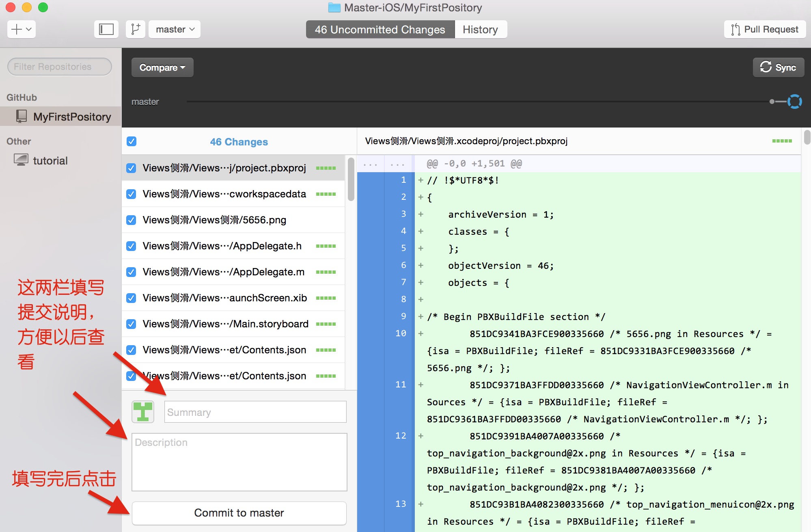This screenshot has height=532, width=811.
Task: Click the green commit tree icon
Action: (142, 412)
